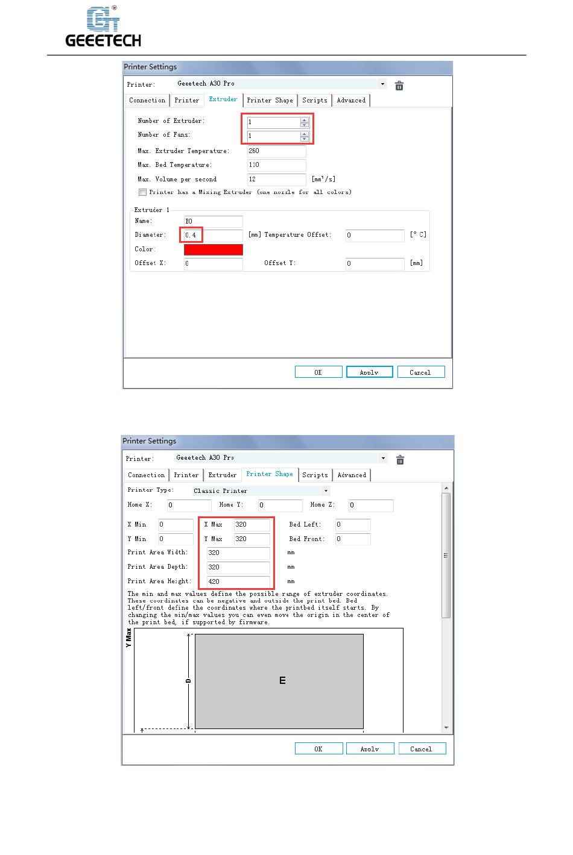
Task: Click the Home Z field
Action: pyautogui.click(x=371, y=506)
